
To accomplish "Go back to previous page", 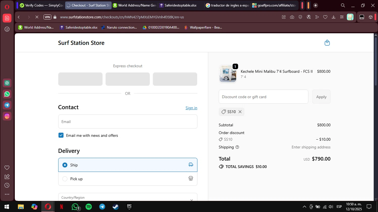I will click(x=19, y=17).
